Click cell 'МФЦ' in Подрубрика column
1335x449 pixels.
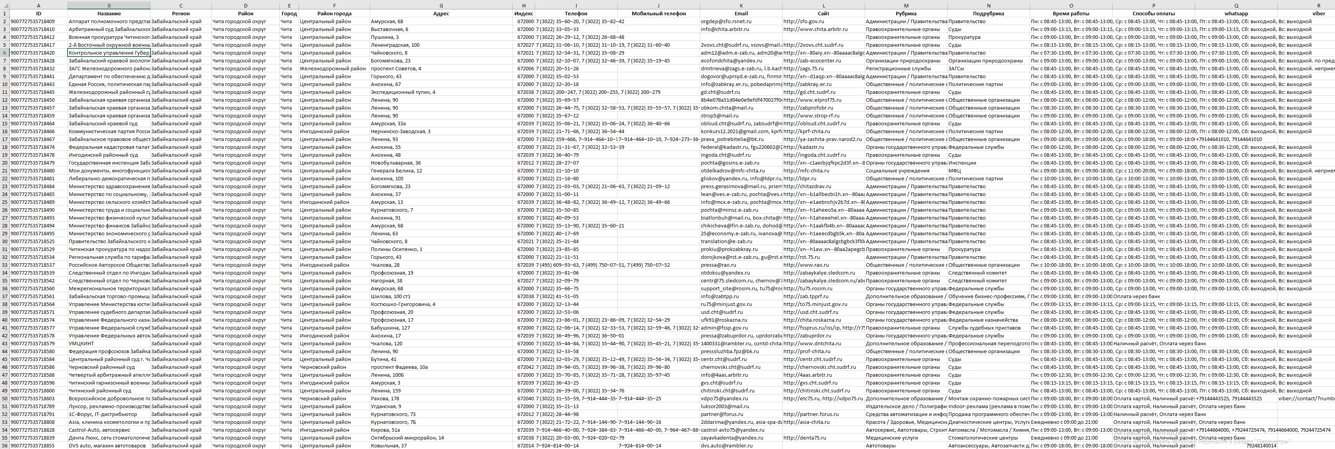[988, 170]
